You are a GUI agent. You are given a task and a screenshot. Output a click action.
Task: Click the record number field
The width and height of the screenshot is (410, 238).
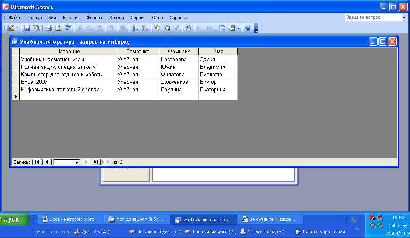click(67, 162)
